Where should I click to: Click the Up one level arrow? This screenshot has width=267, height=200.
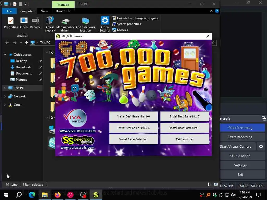pos(26,43)
